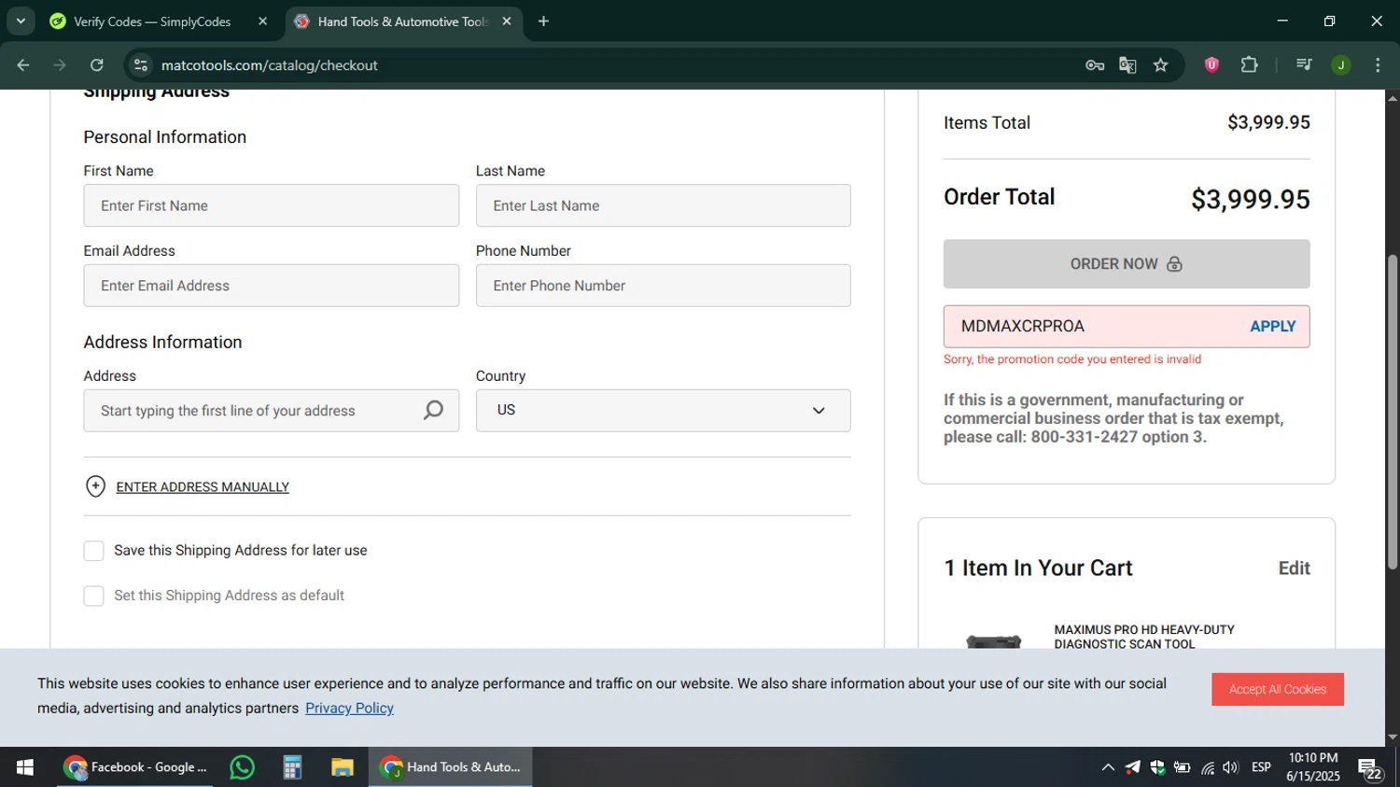
Task: Click the address bar URL
Action: pos(270,65)
